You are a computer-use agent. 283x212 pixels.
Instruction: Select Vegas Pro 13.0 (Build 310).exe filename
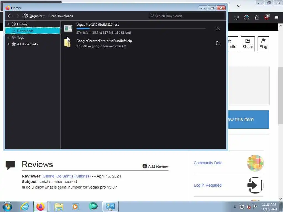tap(98, 25)
